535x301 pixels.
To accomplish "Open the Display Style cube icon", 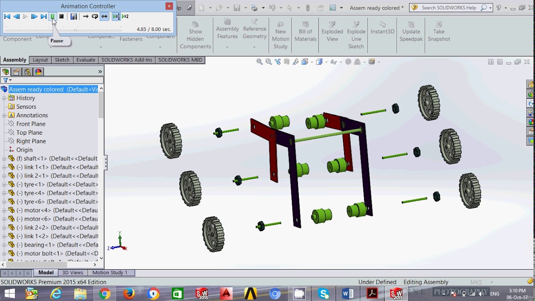I will (319, 62).
